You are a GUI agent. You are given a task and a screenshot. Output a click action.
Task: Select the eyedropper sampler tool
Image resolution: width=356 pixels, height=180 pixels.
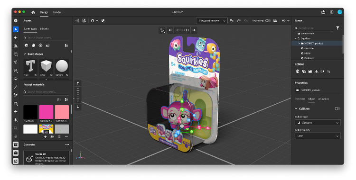tap(16, 95)
